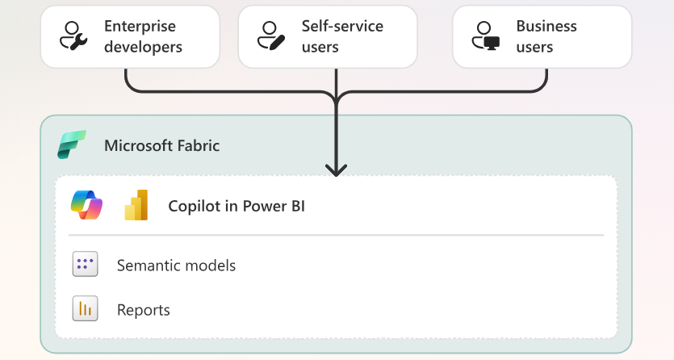Select the Business users card

542,37
